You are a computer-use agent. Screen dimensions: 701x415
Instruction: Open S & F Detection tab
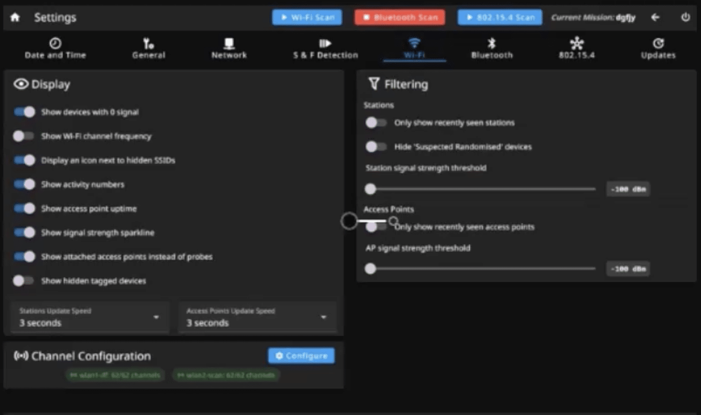tap(325, 48)
